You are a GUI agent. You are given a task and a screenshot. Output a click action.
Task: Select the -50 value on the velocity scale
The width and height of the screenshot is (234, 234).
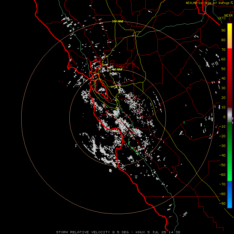[222, 165]
